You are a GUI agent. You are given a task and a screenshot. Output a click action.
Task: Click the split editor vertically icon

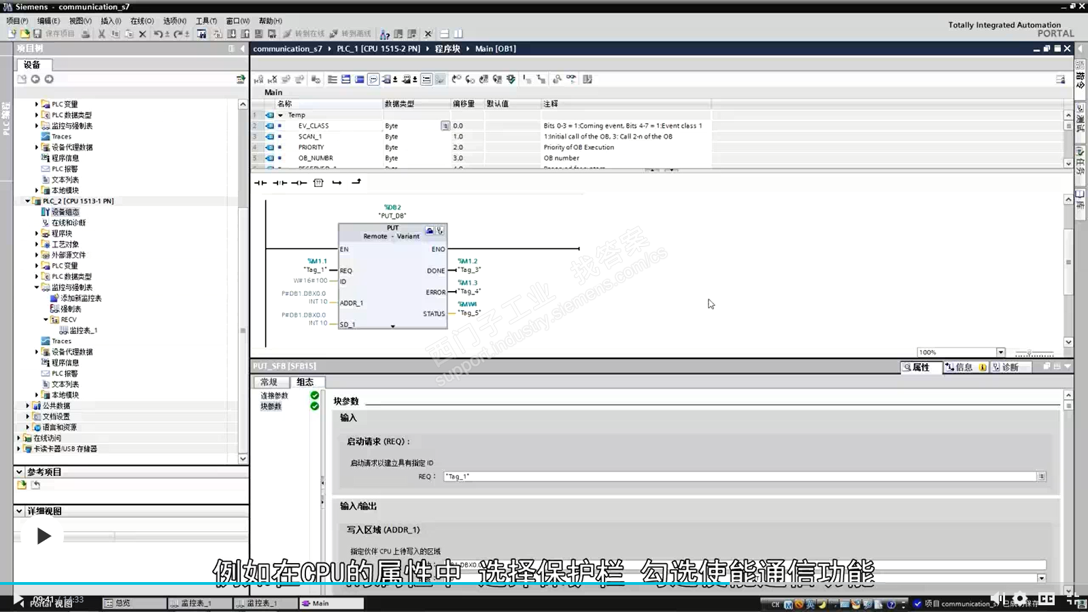tap(458, 33)
